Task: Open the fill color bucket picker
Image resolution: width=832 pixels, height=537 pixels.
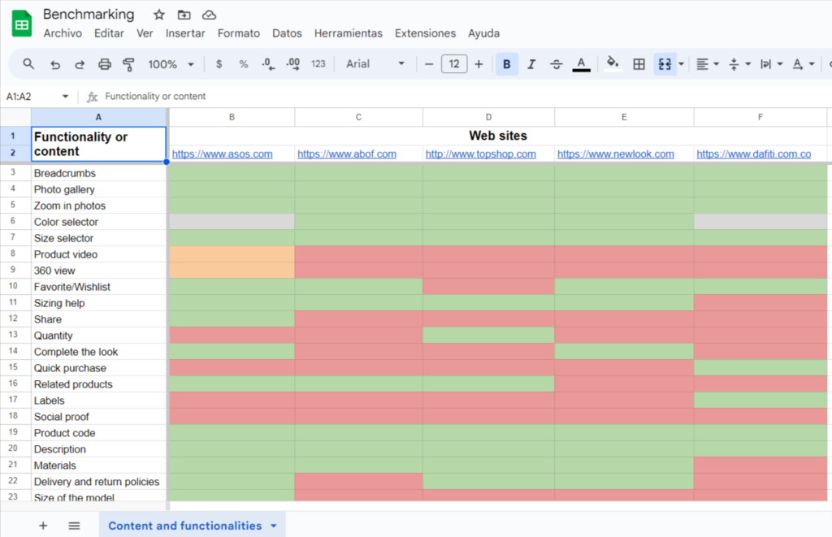Action: click(x=613, y=63)
